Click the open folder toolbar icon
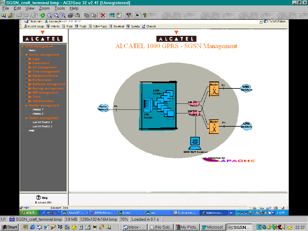 [10, 15]
